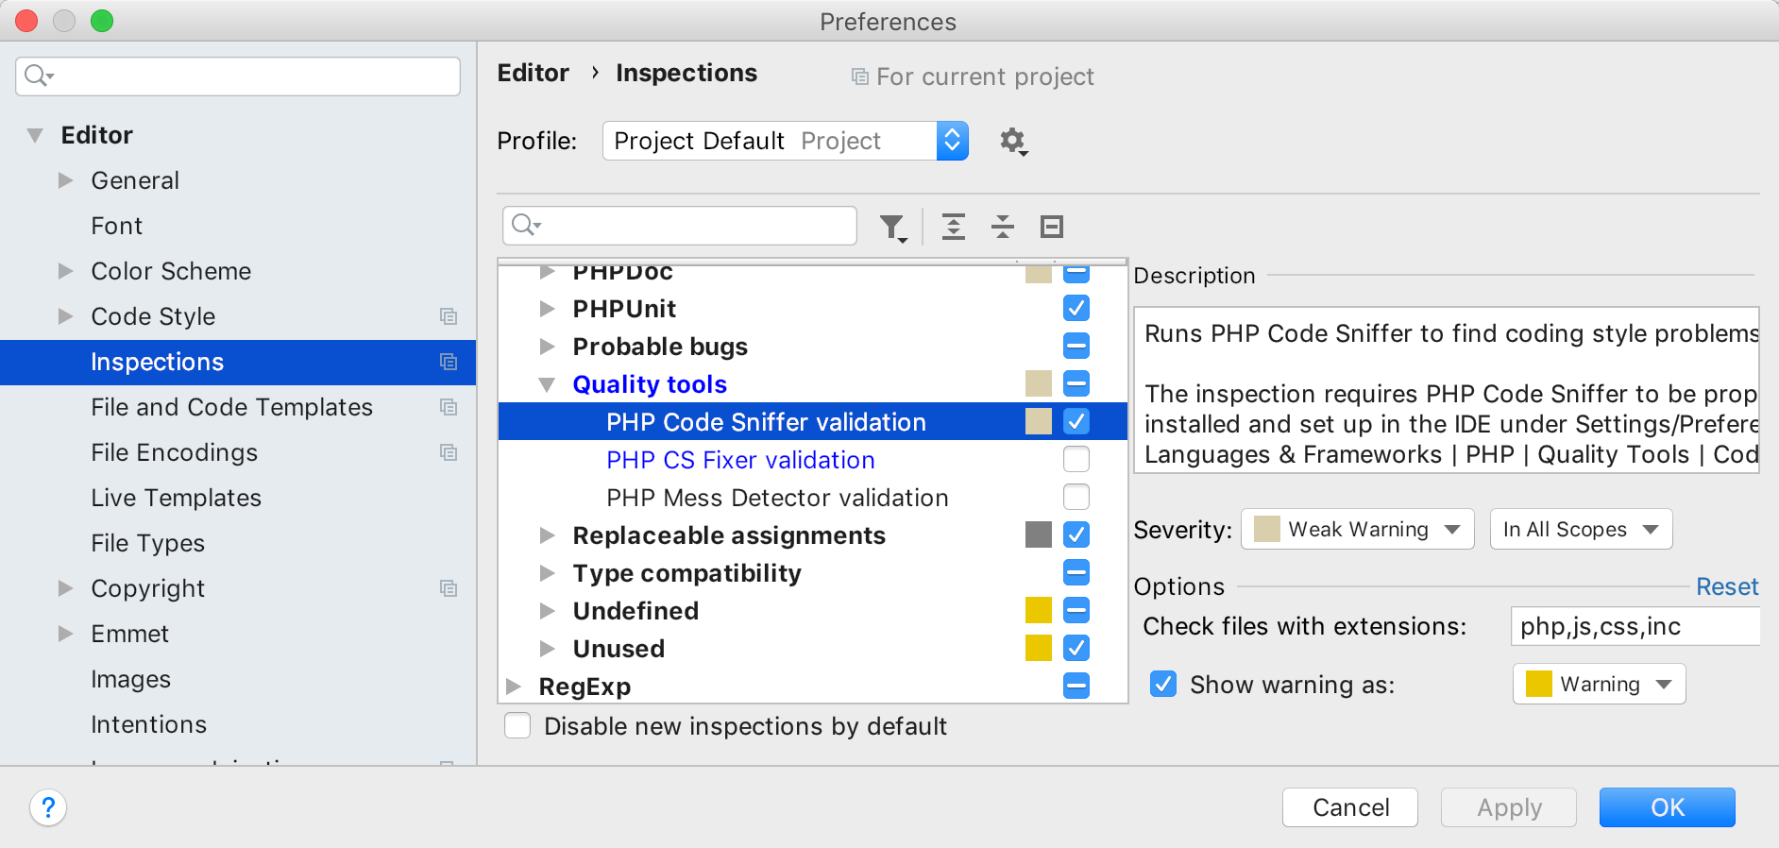The height and width of the screenshot is (848, 1779).
Task: Uncheck PHP Code Sniffer validation
Action: pos(1076,422)
